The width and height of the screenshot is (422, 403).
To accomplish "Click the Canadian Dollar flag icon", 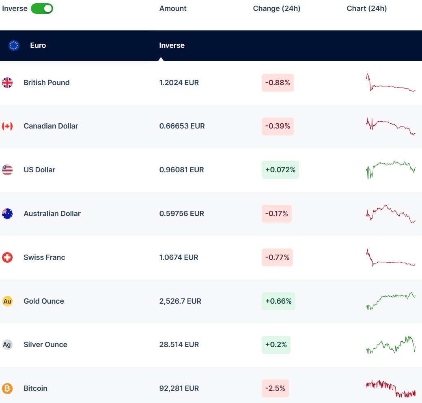I will (x=7, y=126).
